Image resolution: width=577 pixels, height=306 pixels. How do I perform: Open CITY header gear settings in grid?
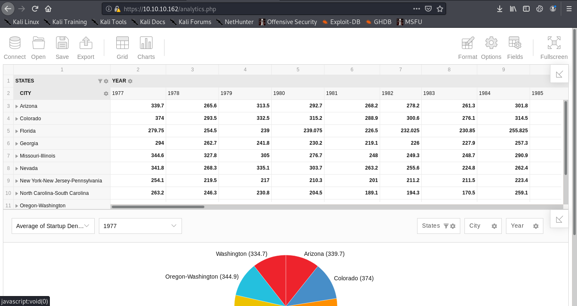point(106,94)
